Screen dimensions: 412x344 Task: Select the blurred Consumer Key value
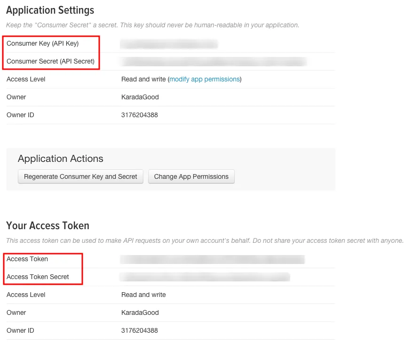(169, 44)
